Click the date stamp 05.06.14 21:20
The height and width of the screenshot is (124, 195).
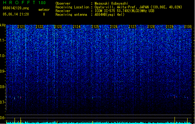point(16,14)
